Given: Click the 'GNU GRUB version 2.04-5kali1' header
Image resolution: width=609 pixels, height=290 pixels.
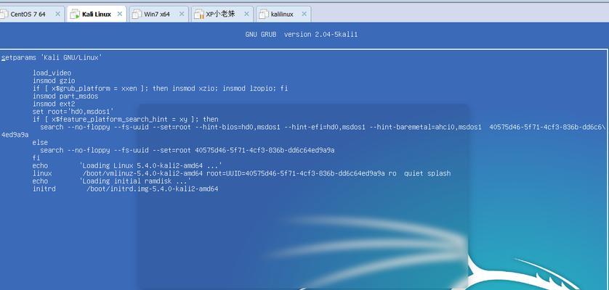Looking at the screenshot, I should pyautogui.click(x=302, y=35).
